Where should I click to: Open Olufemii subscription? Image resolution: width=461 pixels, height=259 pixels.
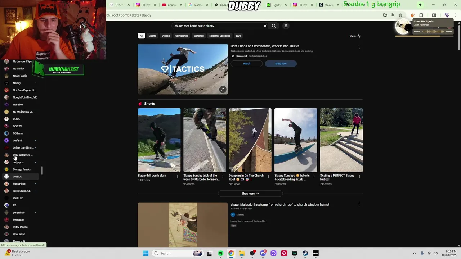point(20,141)
